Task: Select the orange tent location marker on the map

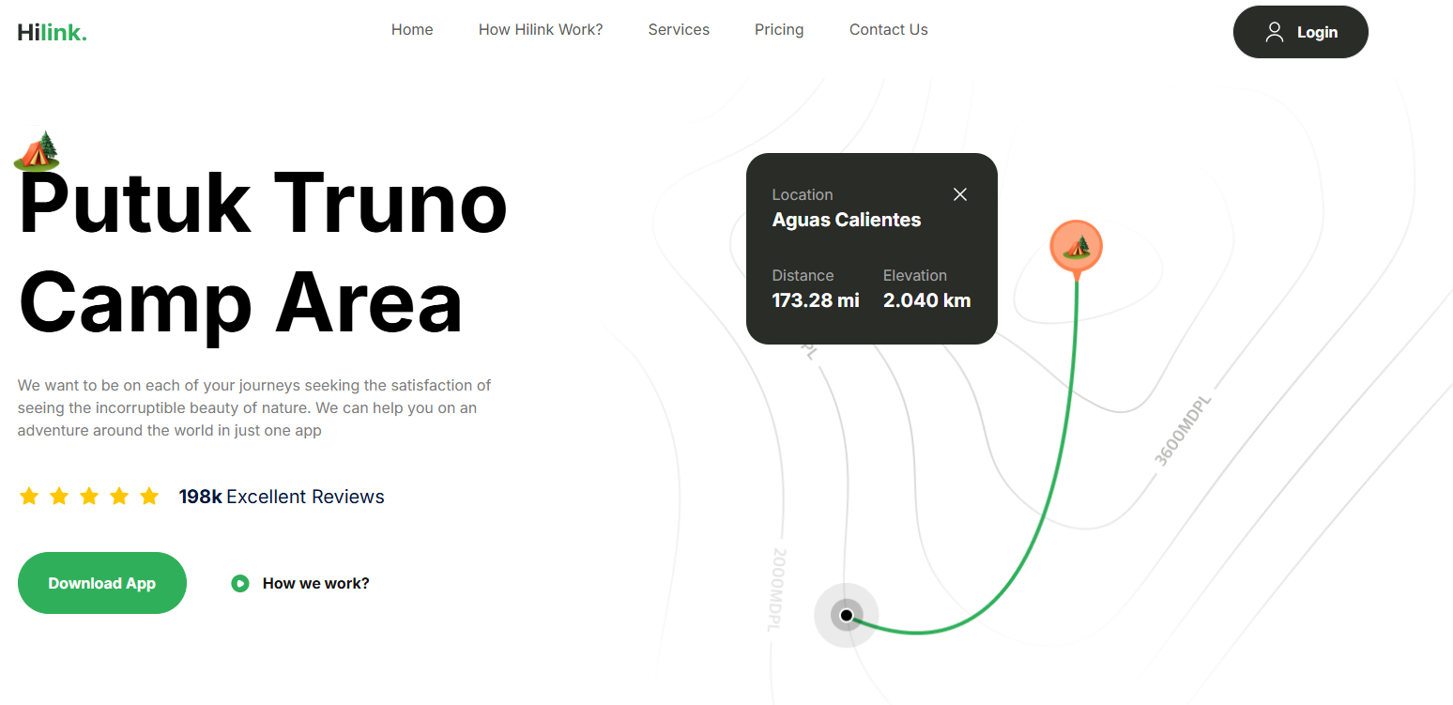Action: [1076, 246]
